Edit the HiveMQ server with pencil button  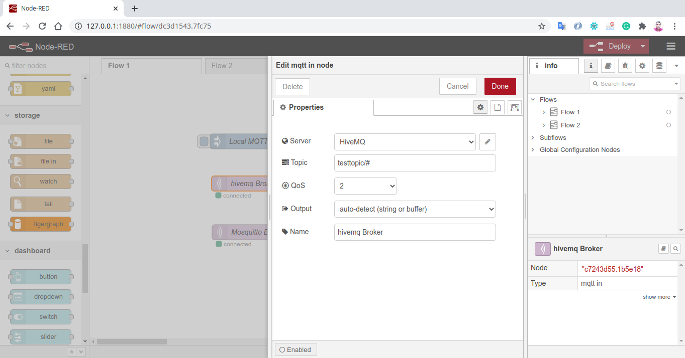click(487, 142)
